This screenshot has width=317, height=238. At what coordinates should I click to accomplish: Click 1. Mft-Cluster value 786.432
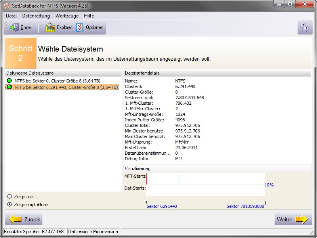coord(183,103)
